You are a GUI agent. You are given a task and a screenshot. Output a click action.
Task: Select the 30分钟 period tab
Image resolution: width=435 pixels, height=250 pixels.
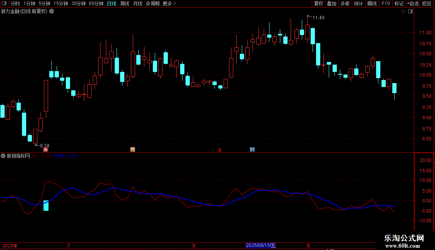point(79,3)
